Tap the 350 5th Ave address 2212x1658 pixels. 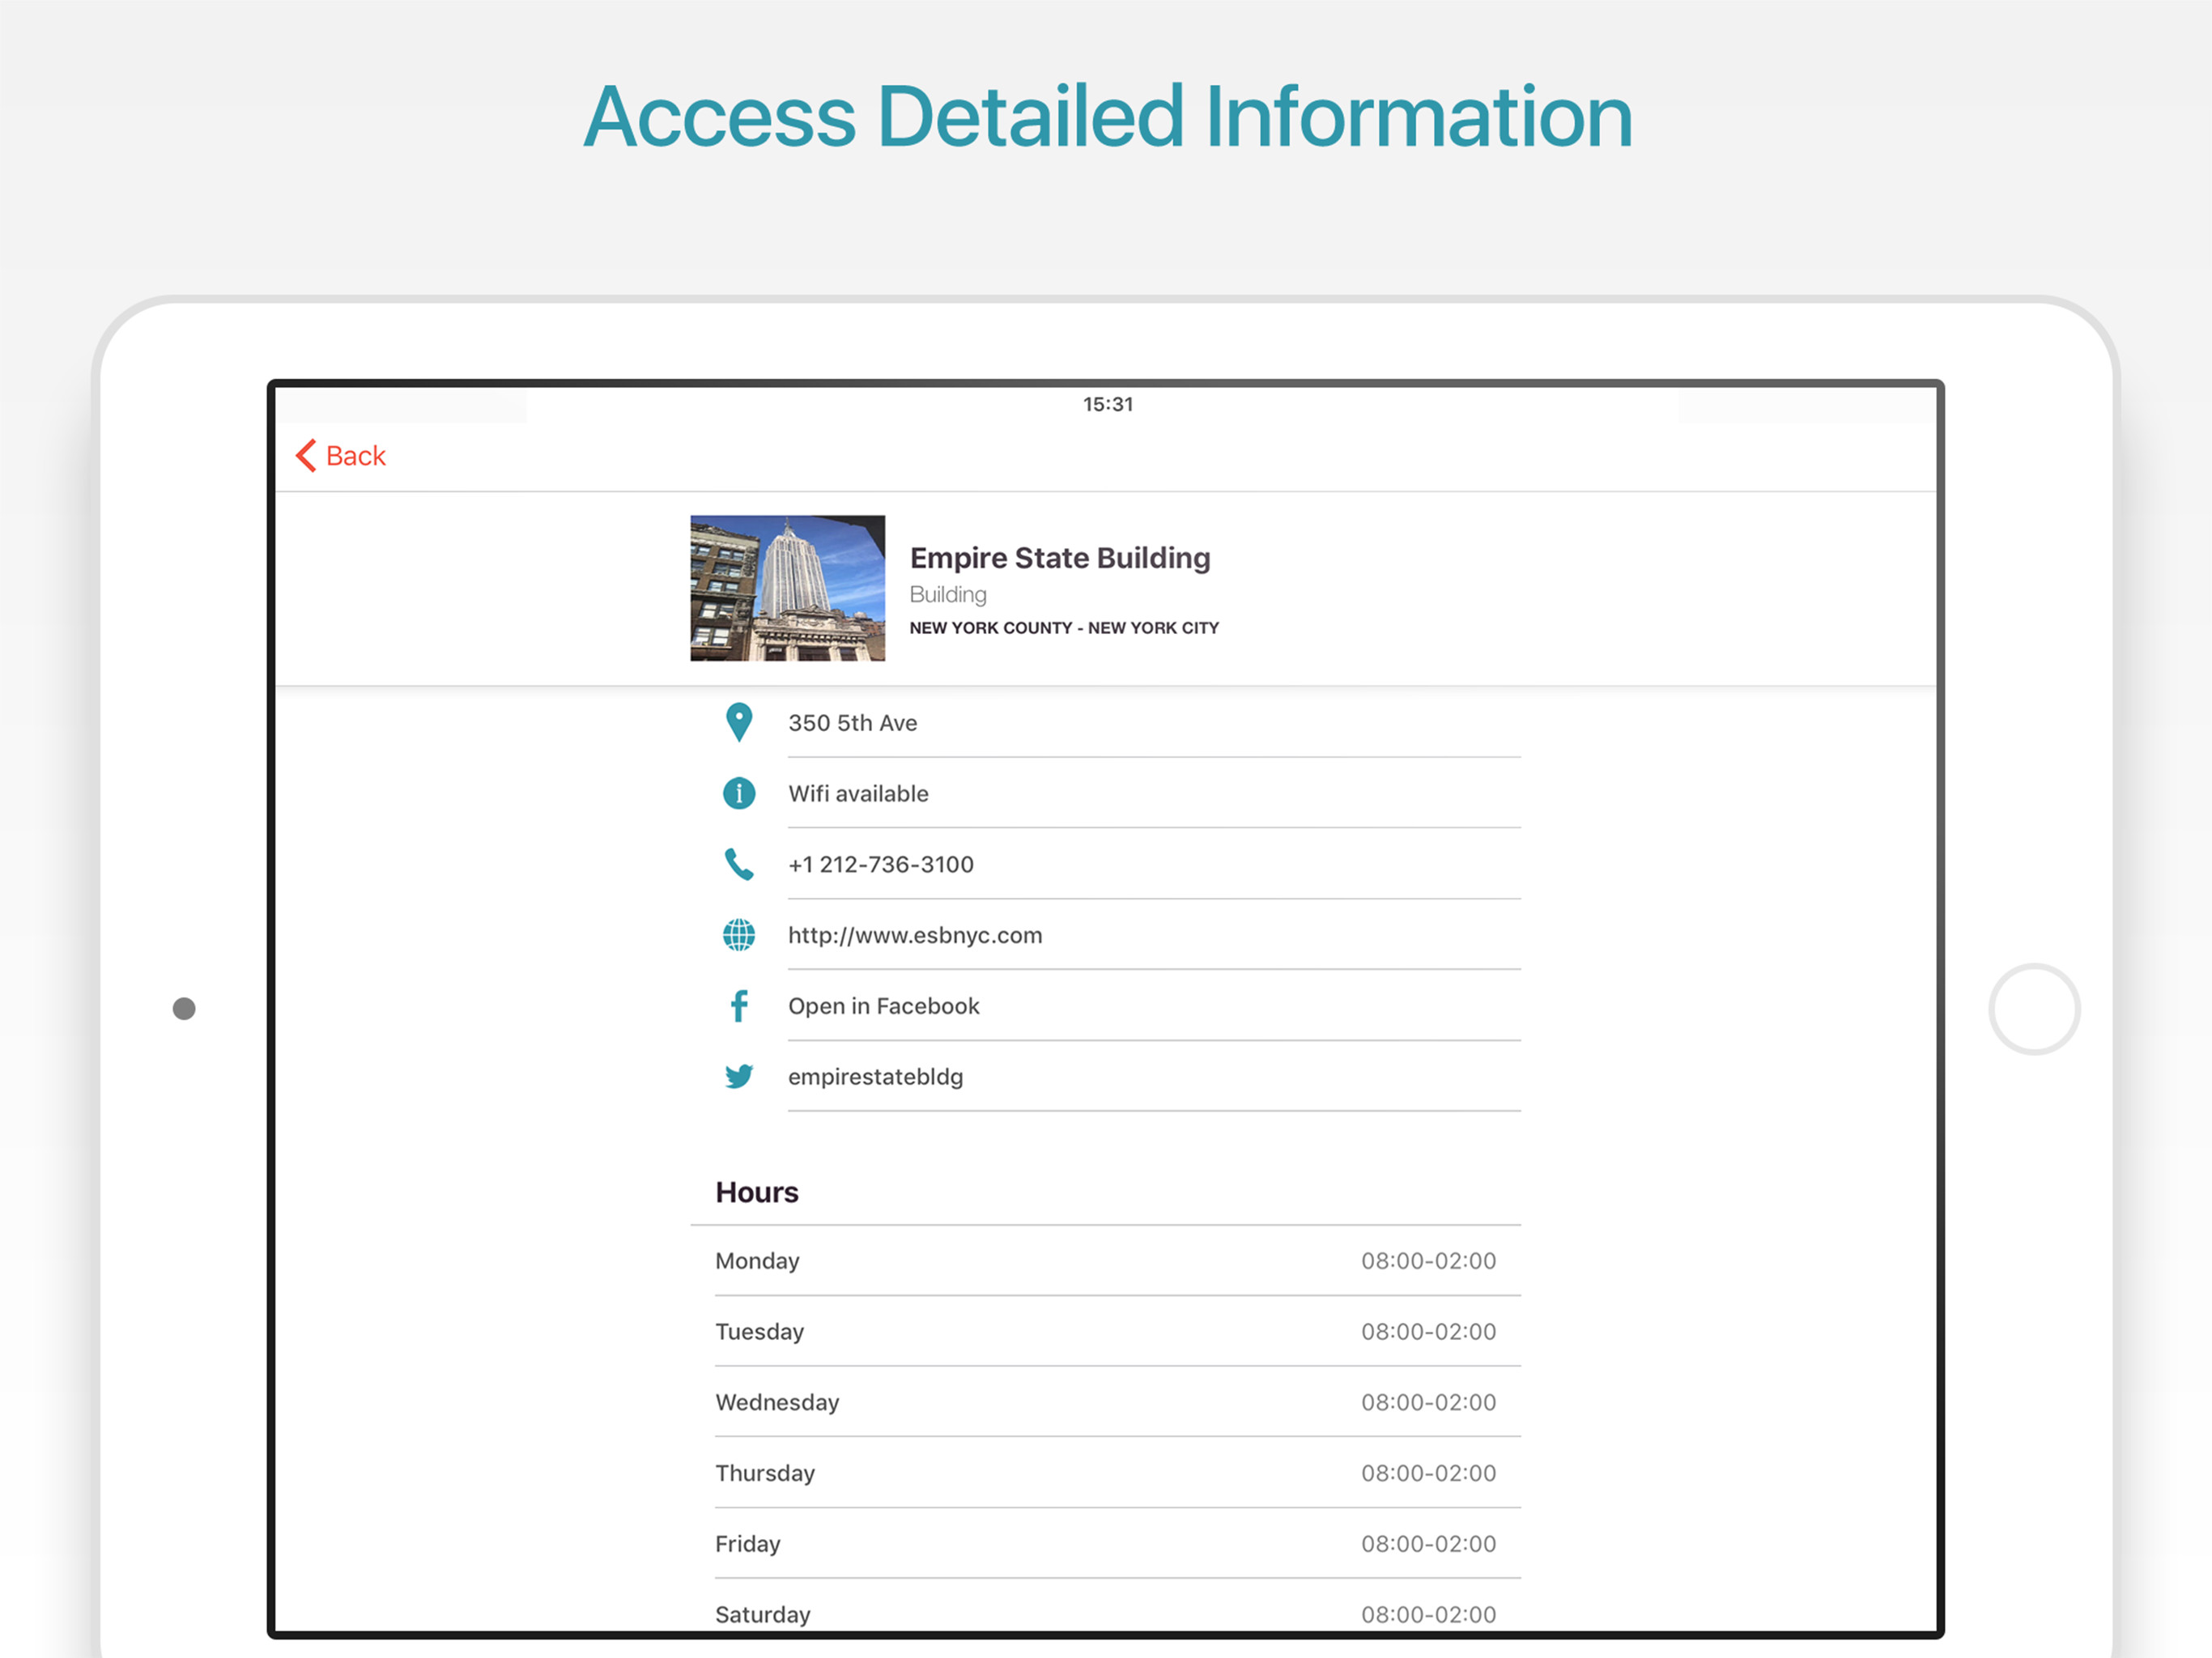click(852, 723)
